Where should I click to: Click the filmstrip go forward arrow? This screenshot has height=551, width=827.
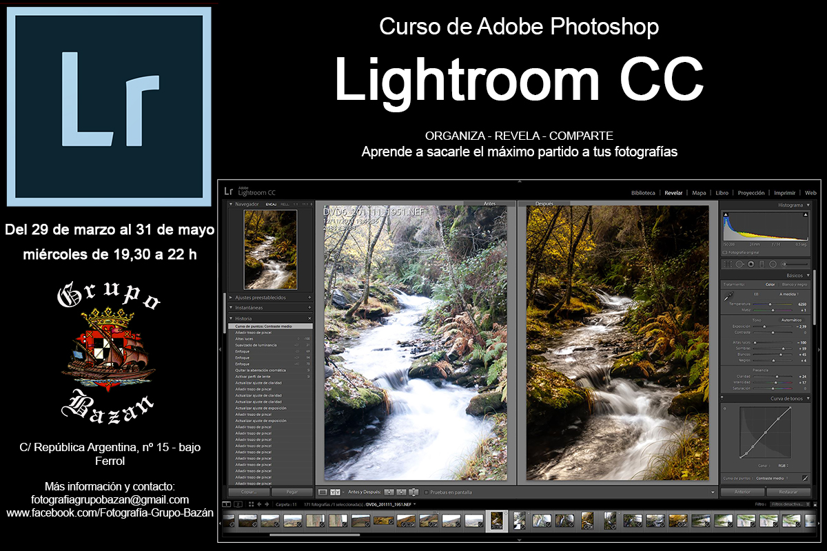pyautogui.click(x=267, y=504)
